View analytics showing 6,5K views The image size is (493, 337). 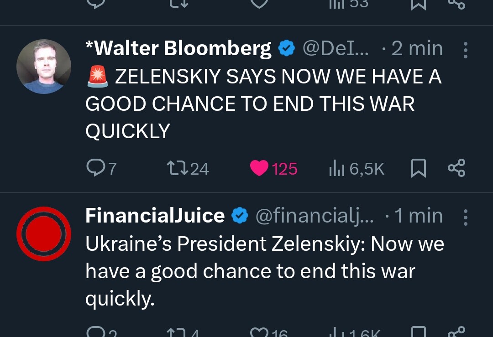(357, 168)
